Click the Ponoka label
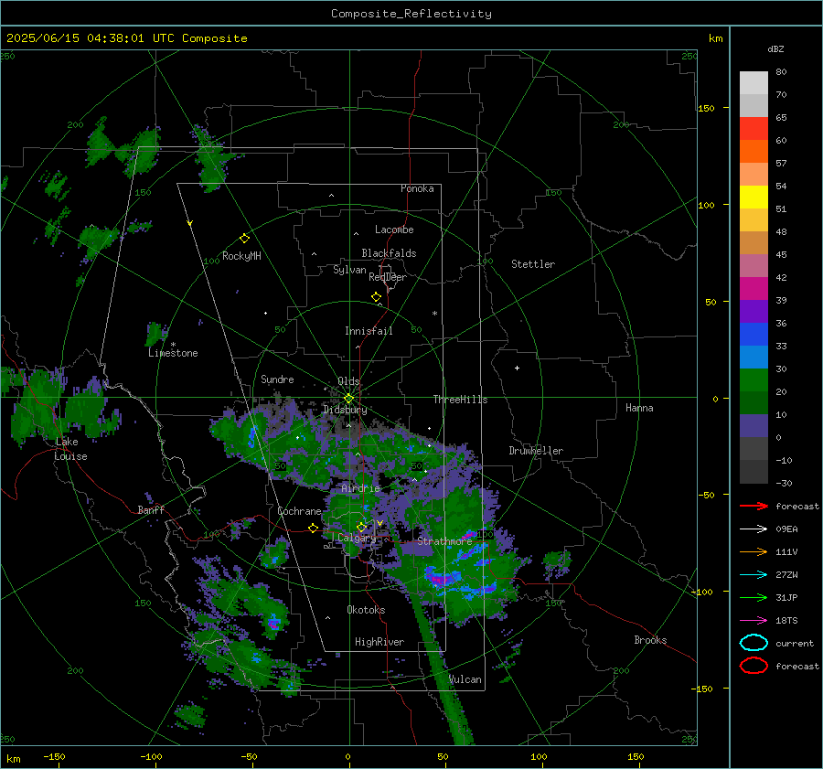Viewport: 823px width, 769px height. [x=417, y=188]
